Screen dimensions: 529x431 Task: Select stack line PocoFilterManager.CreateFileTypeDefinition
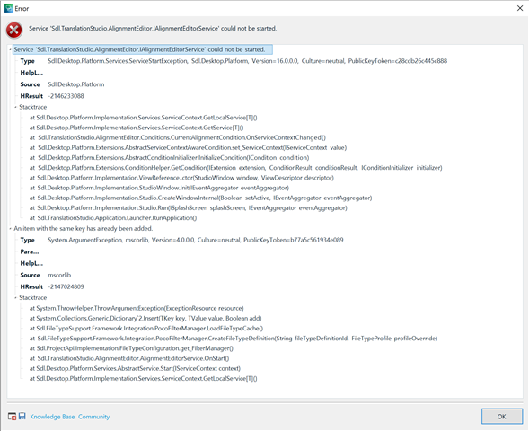(234, 339)
